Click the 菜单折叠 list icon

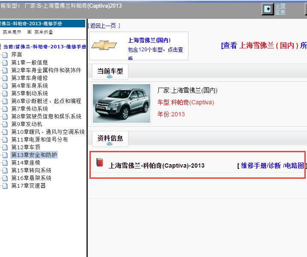point(29,32)
